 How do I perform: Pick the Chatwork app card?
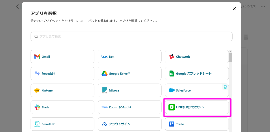[x=197, y=57]
